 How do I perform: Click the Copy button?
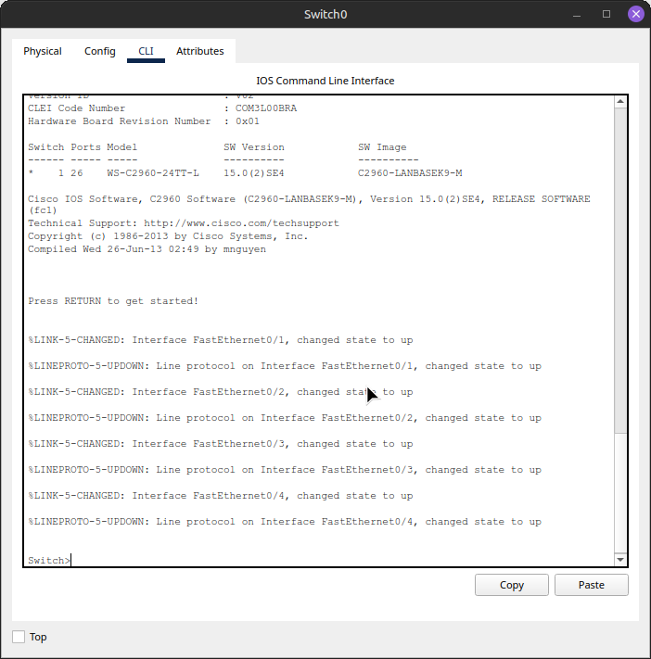[x=512, y=585]
